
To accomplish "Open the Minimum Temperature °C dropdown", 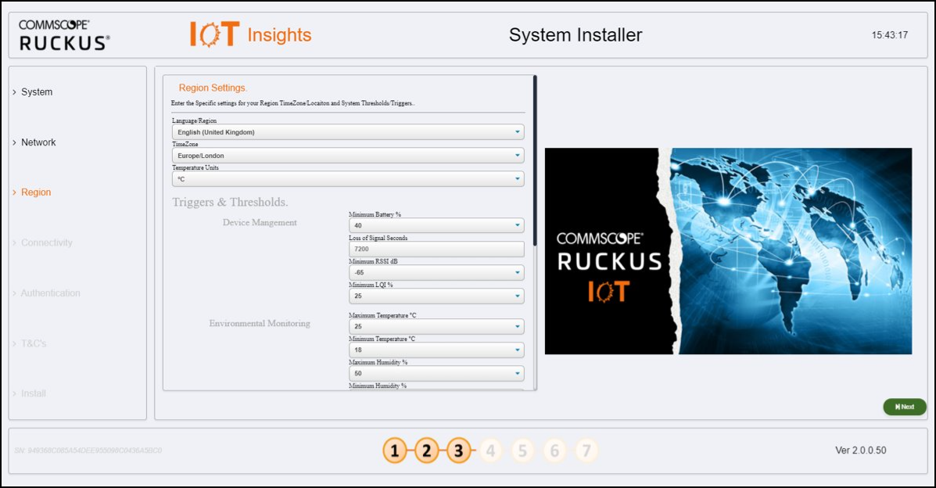I will 436,350.
